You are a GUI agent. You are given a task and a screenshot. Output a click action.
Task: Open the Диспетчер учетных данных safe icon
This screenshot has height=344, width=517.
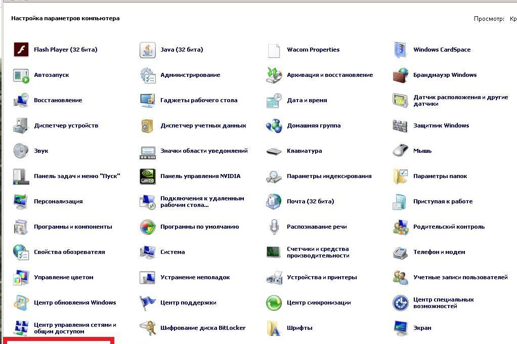point(148,125)
